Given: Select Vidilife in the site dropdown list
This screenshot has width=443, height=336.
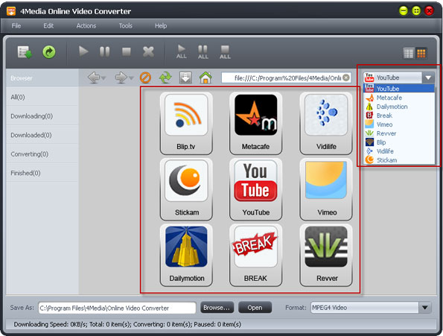Looking at the screenshot, I should point(399,151).
